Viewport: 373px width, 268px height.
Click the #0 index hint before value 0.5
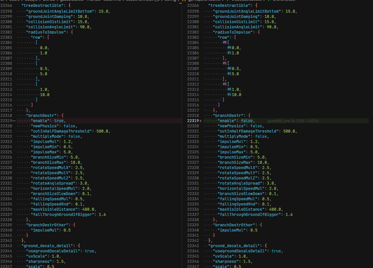[229, 69]
